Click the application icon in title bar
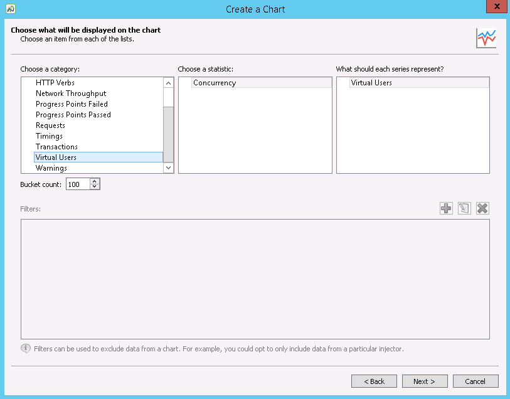510x399 pixels. (11, 9)
